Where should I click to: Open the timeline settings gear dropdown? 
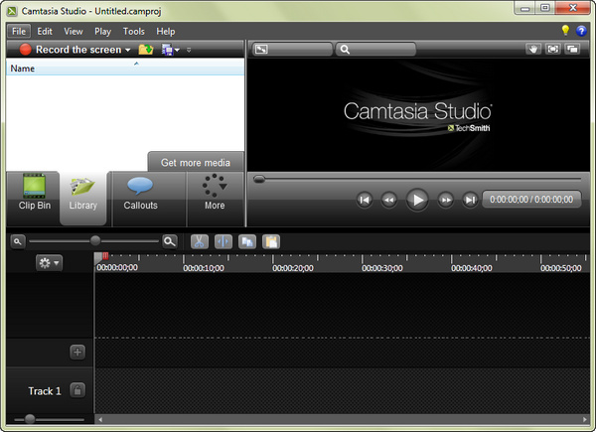click(x=49, y=262)
